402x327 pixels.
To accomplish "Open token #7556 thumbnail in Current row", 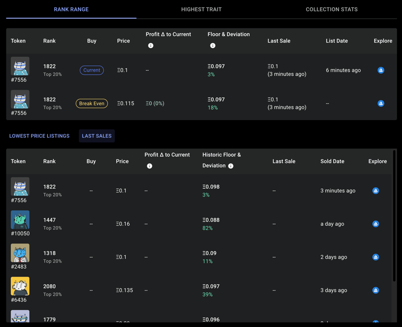I will (x=20, y=66).
